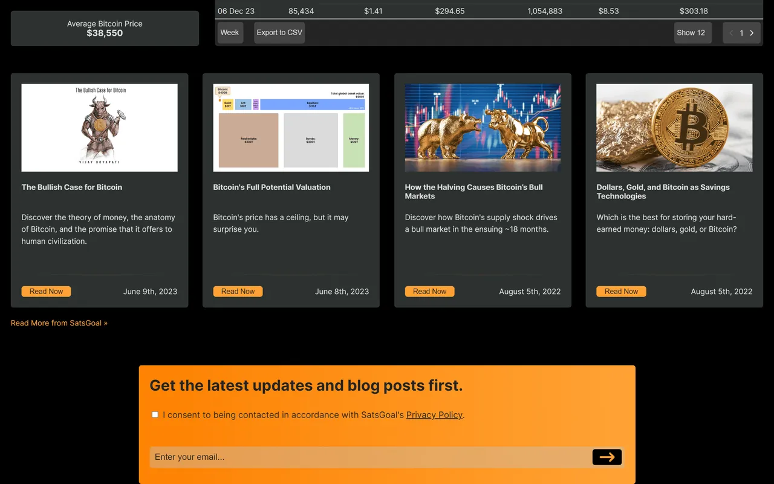Screen dimensions: 774x484
Task: Open How the Halving Causes Bull Markets title
Action: point(473,192)
